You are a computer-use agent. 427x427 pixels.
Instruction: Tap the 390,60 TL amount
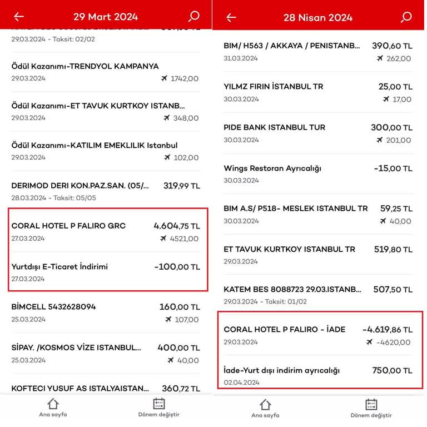392,46
